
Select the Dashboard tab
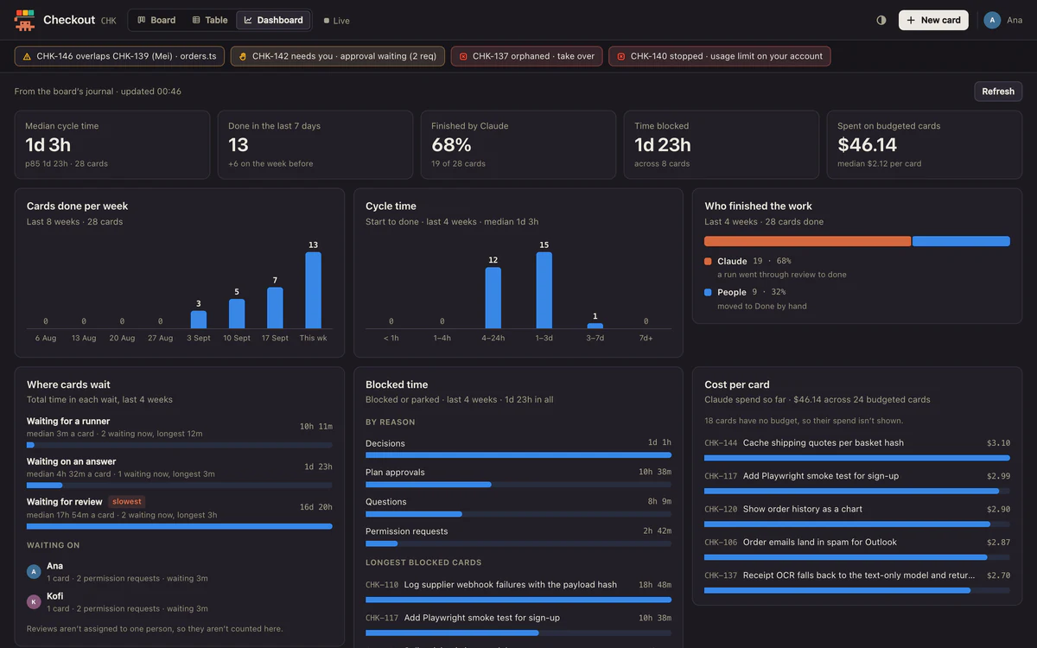tap(274, 20)
